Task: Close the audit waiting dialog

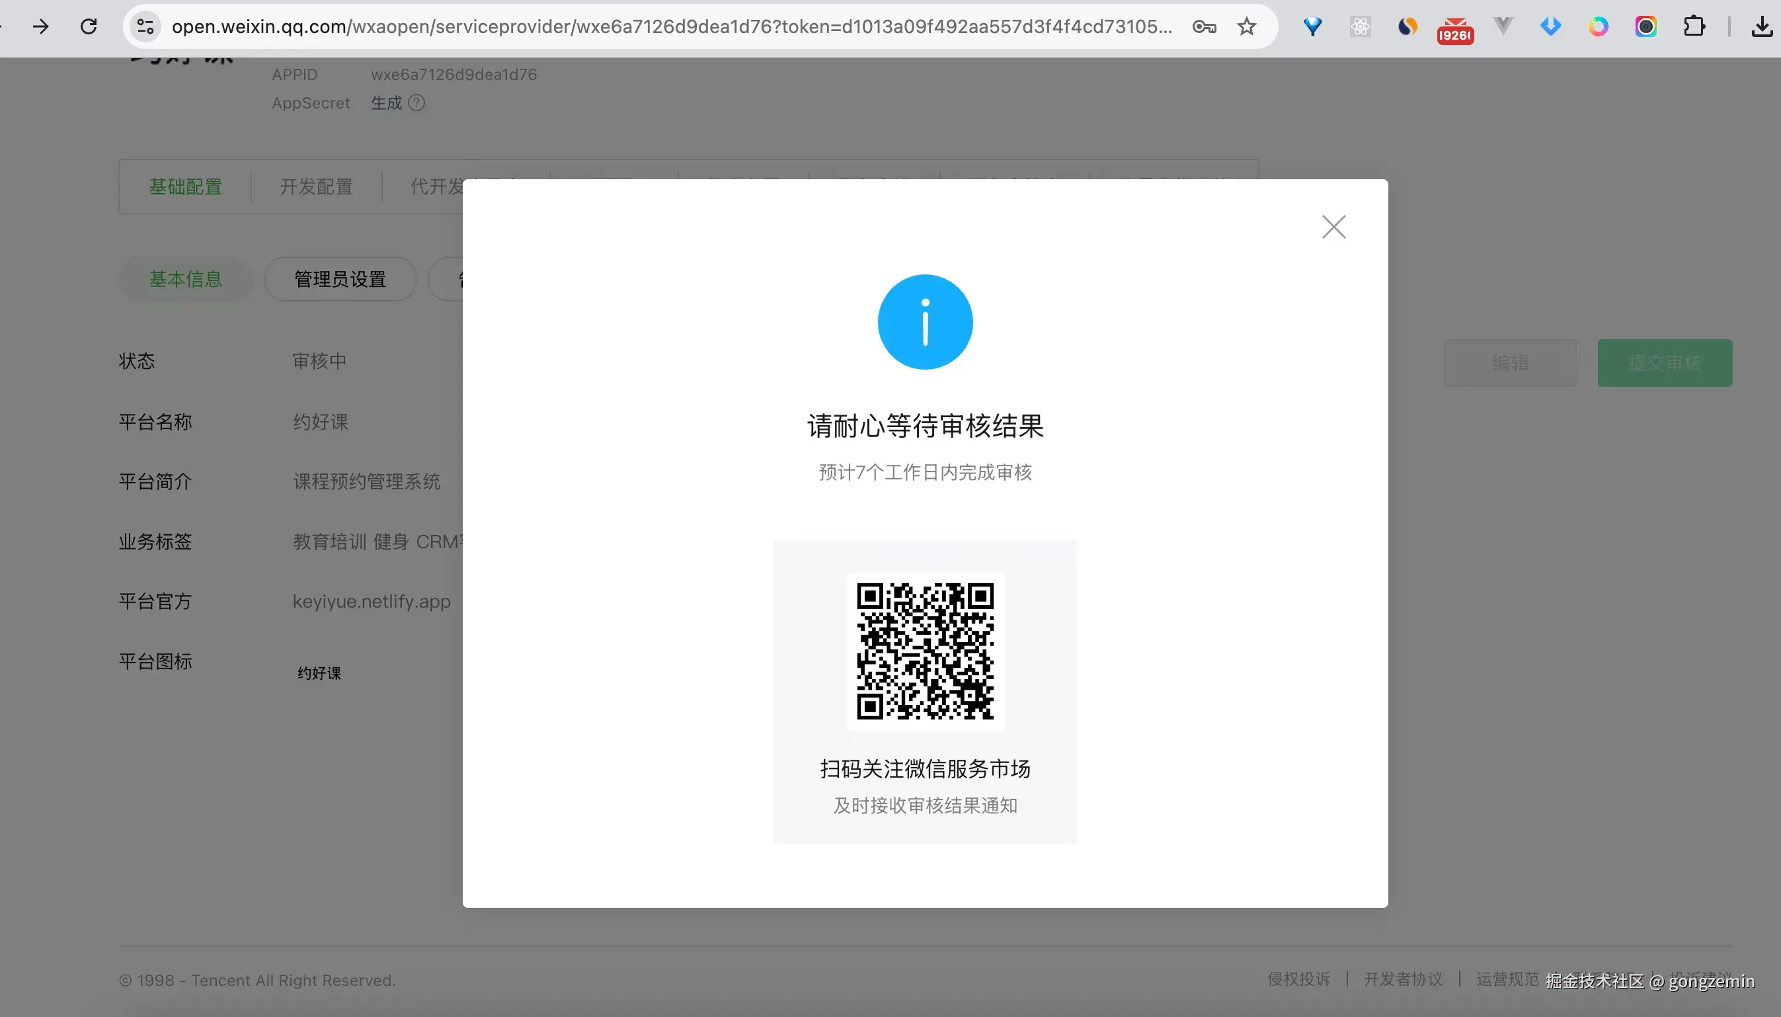Action: [x=1333, y=227]
